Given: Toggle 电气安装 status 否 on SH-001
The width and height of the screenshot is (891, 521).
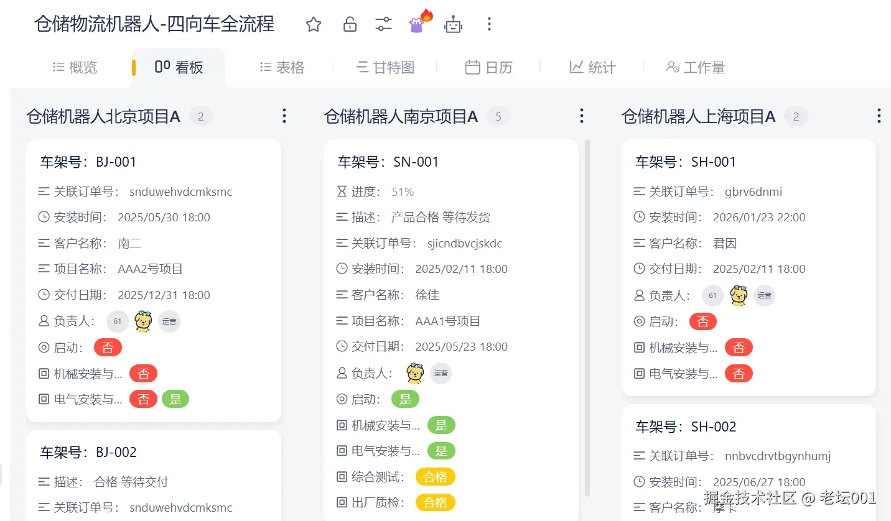Looking at the screenshot, I should coord(739,373).
